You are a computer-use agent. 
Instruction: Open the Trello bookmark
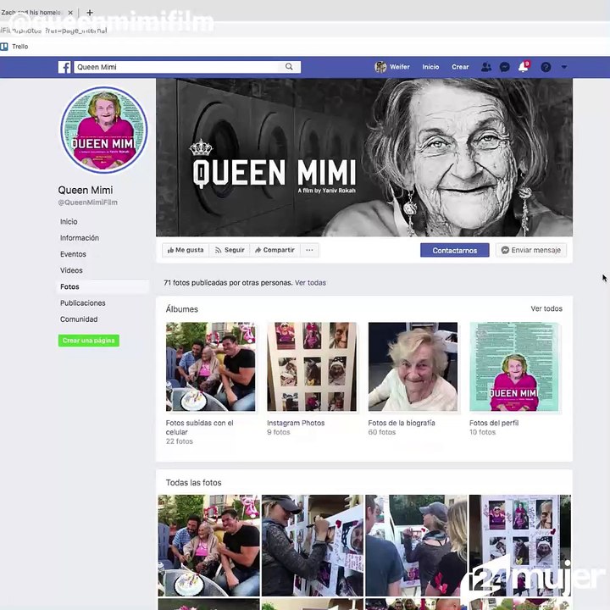14,47
